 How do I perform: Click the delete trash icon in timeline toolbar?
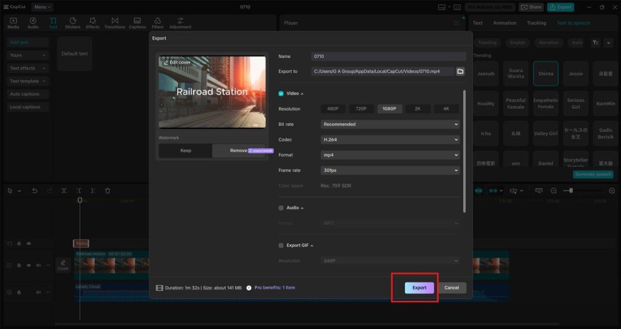107,191
